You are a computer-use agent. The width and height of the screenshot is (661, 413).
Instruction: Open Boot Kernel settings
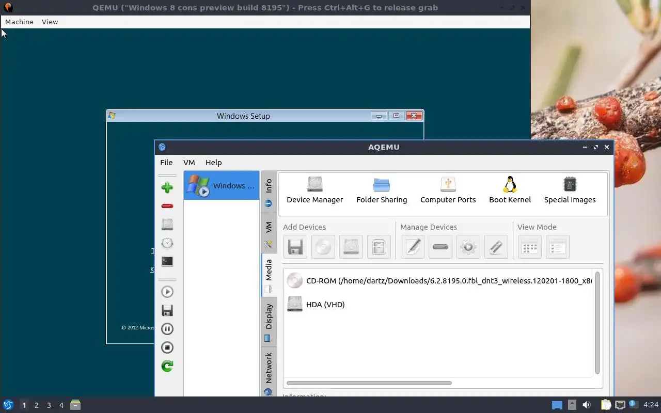coord(510,190)
